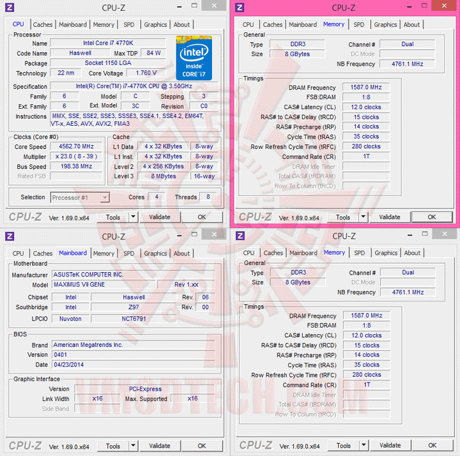Click the Tools button in the Mainboard window

point(113,446)
